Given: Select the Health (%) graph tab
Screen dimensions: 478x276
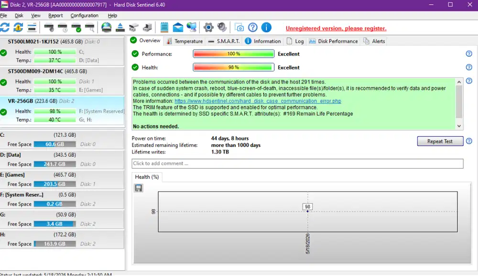Looking at the screenshot, I should point(147,177).
